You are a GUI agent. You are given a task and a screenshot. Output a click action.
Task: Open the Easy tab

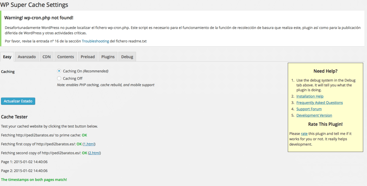coord(7,57)
